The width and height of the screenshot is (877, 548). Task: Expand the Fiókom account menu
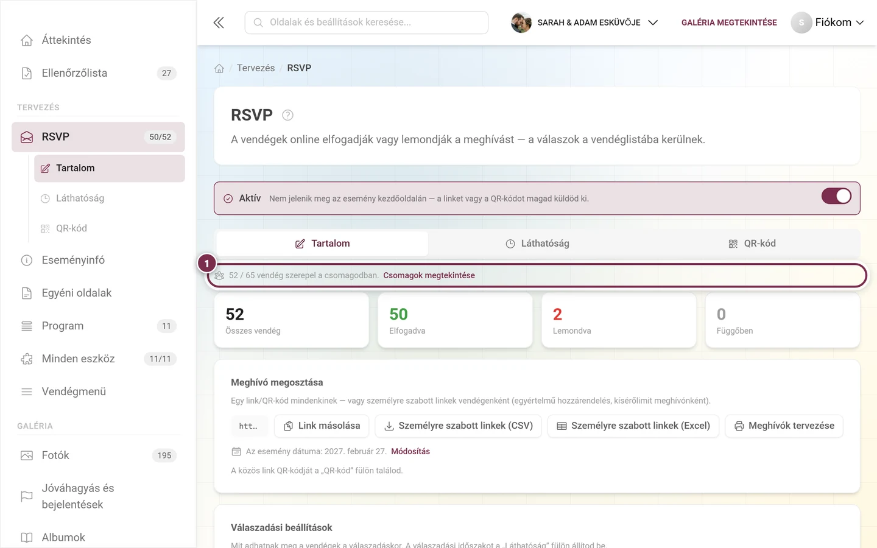coord(827,23)
